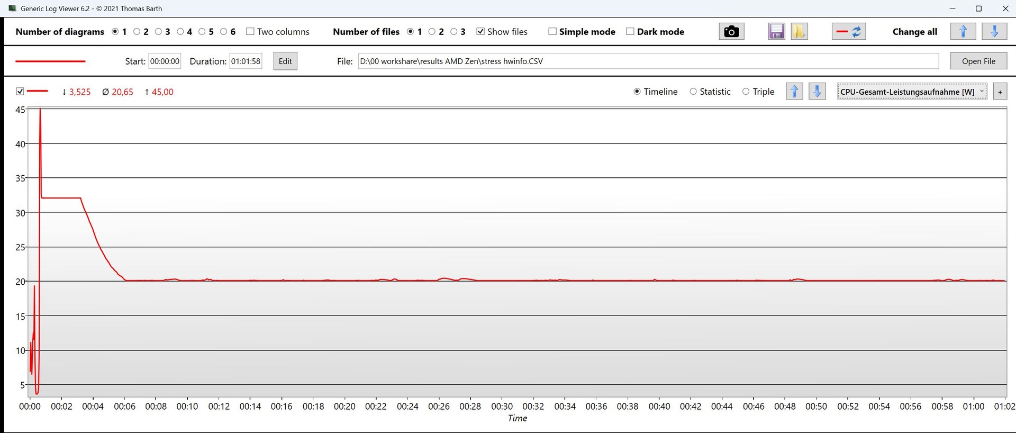The image size is (1016, 433).
Task: Click the diagram down arrow beside sensor dropdown
Action: coord(817,92)
